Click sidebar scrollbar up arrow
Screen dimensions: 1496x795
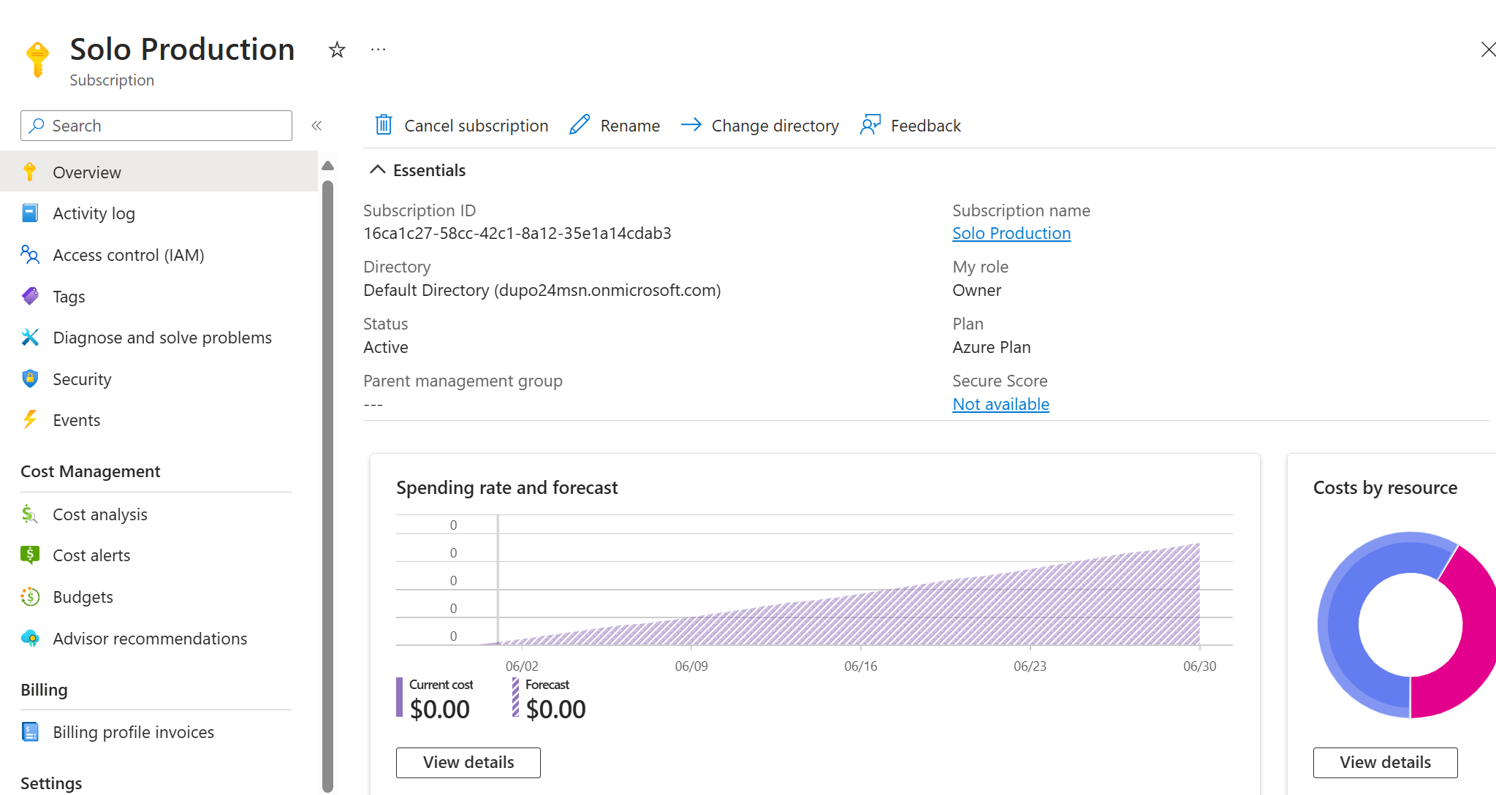327,166
